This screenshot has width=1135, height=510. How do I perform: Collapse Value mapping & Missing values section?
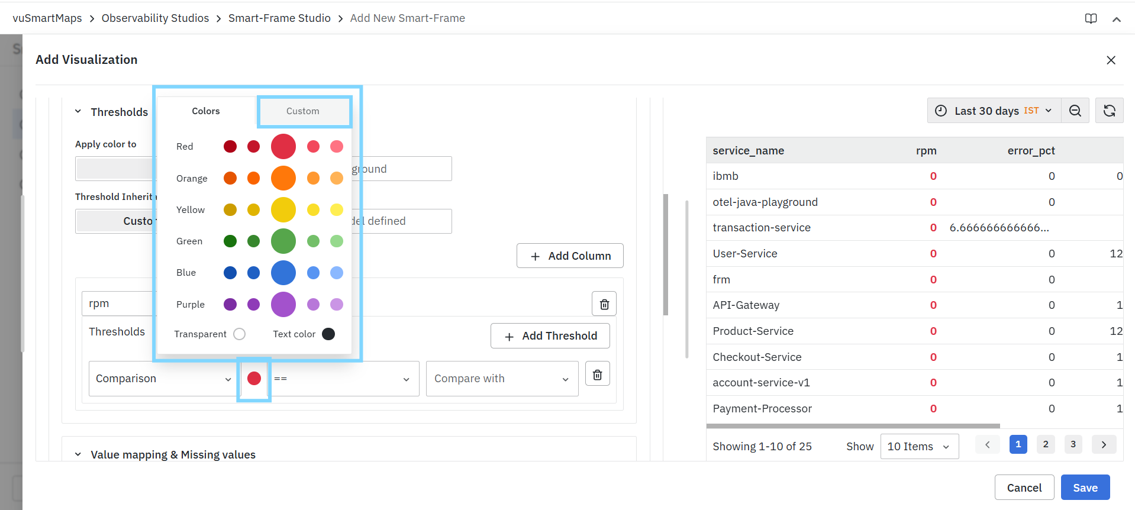(x=78, y=454)
